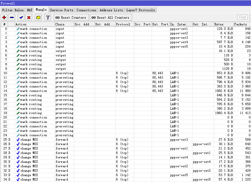Click the red X Disable icon

29,17
